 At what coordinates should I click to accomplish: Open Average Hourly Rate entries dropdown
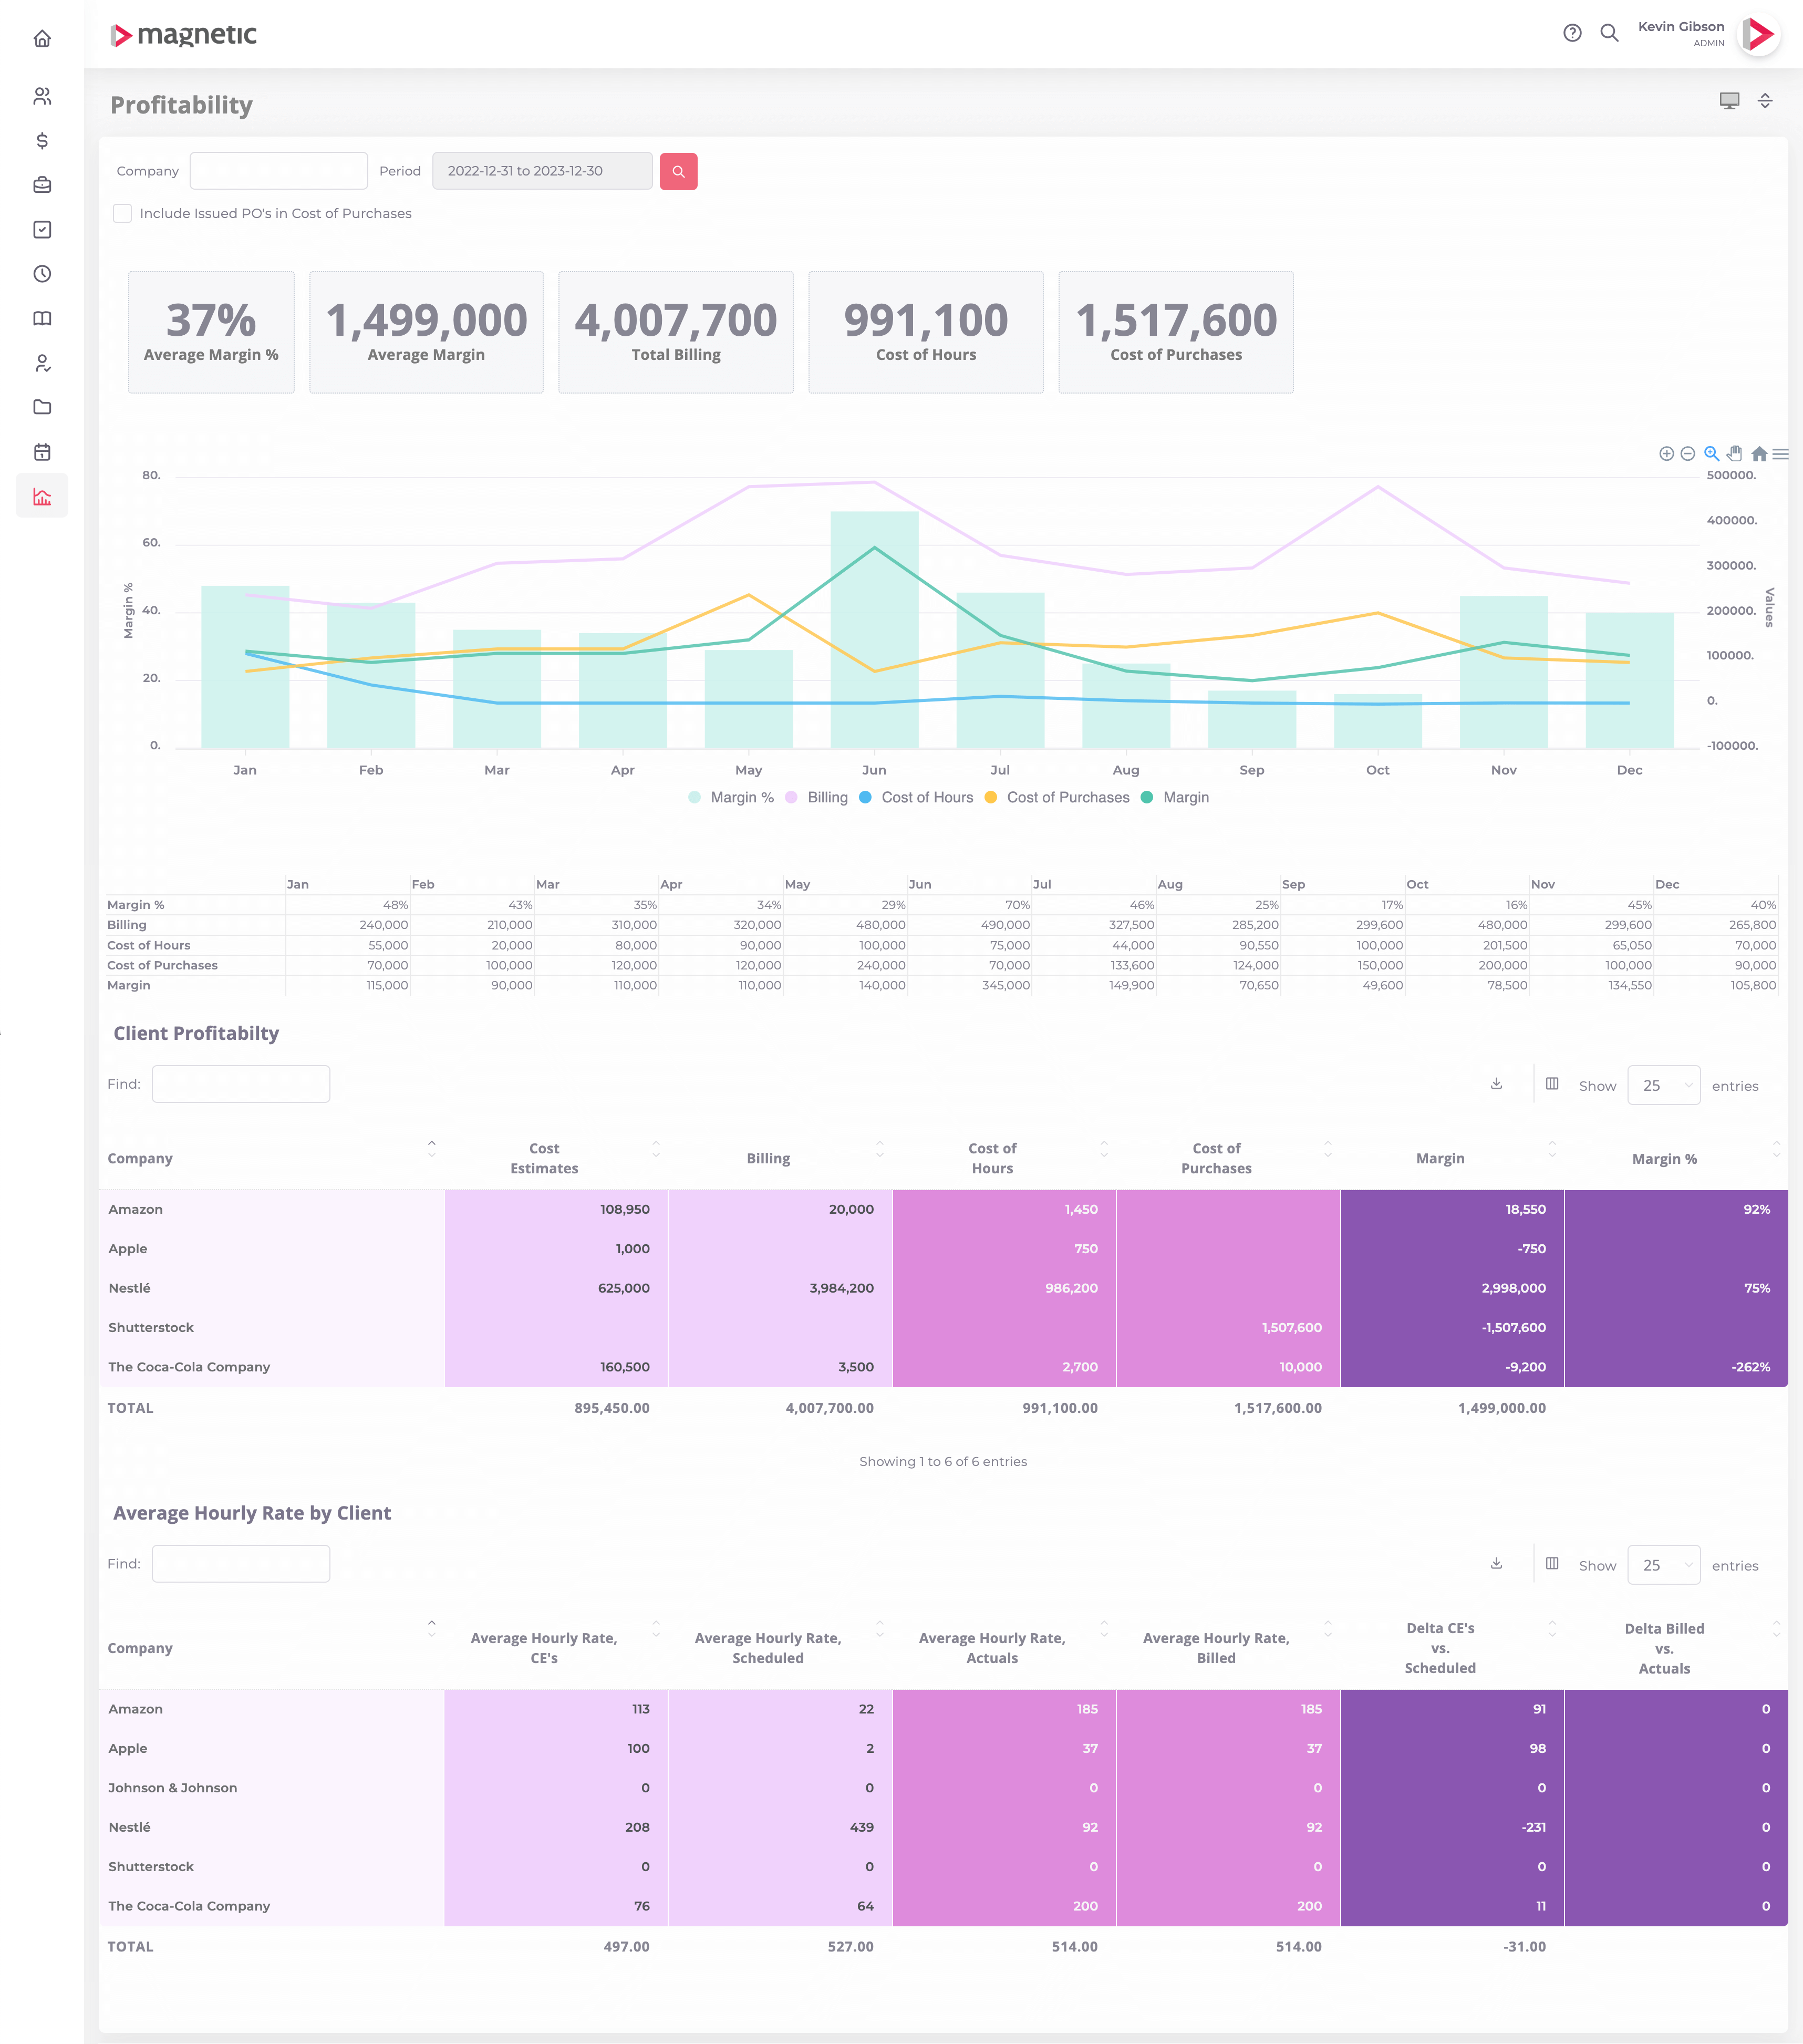coord(1663,1566)
